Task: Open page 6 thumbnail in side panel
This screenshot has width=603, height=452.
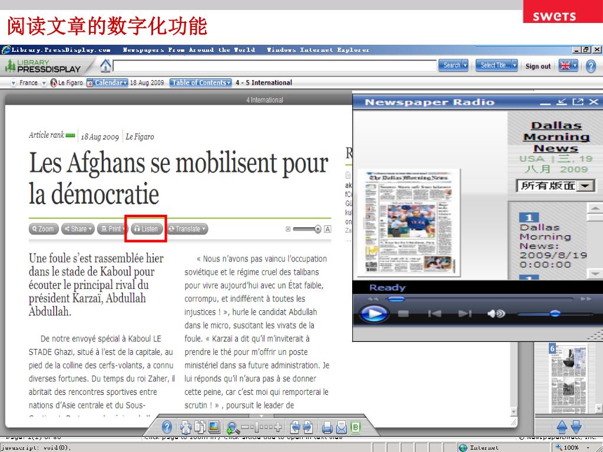Action: [x=568, y=378]
